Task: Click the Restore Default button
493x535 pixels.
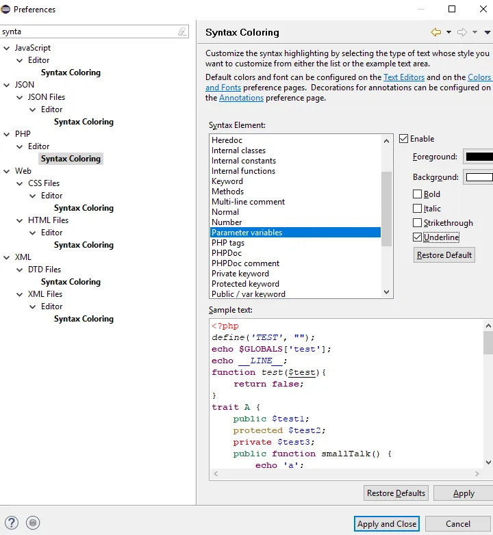Action: click(x=444, y=255)
